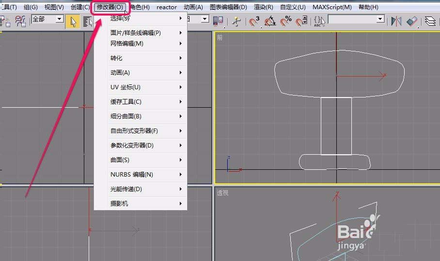Open the MAXScript(M) menu
440x261 pixels.
pos(332,7)
